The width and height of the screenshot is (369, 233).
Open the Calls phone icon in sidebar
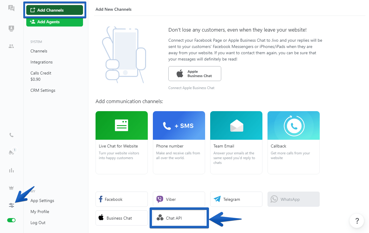pos(11,135)
